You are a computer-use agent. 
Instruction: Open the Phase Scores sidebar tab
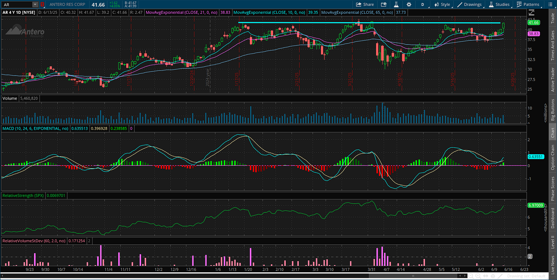[552, 189]
